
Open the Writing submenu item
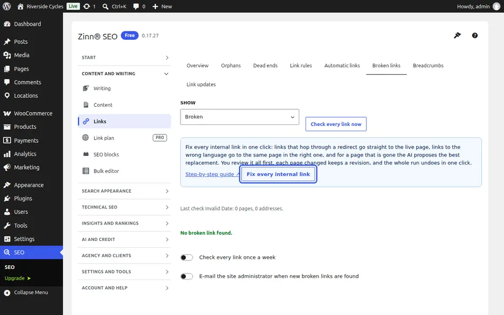(124, 88)
